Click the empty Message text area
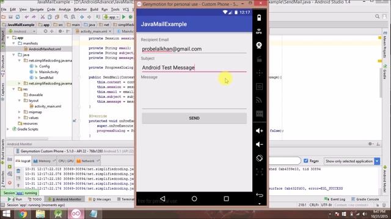The height and width of the screenshot is (219, 391). pyautogui.click(x=194, y=95)
